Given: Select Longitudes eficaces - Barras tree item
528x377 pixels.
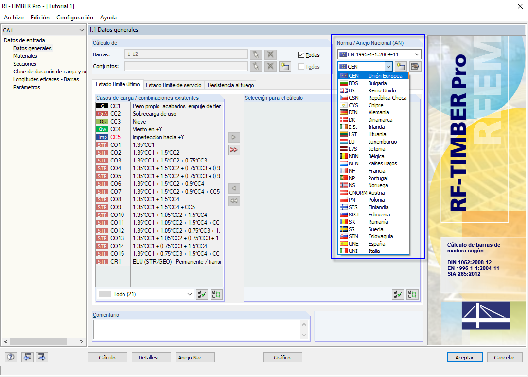Looking at the screenshot, I should point(46,79).
